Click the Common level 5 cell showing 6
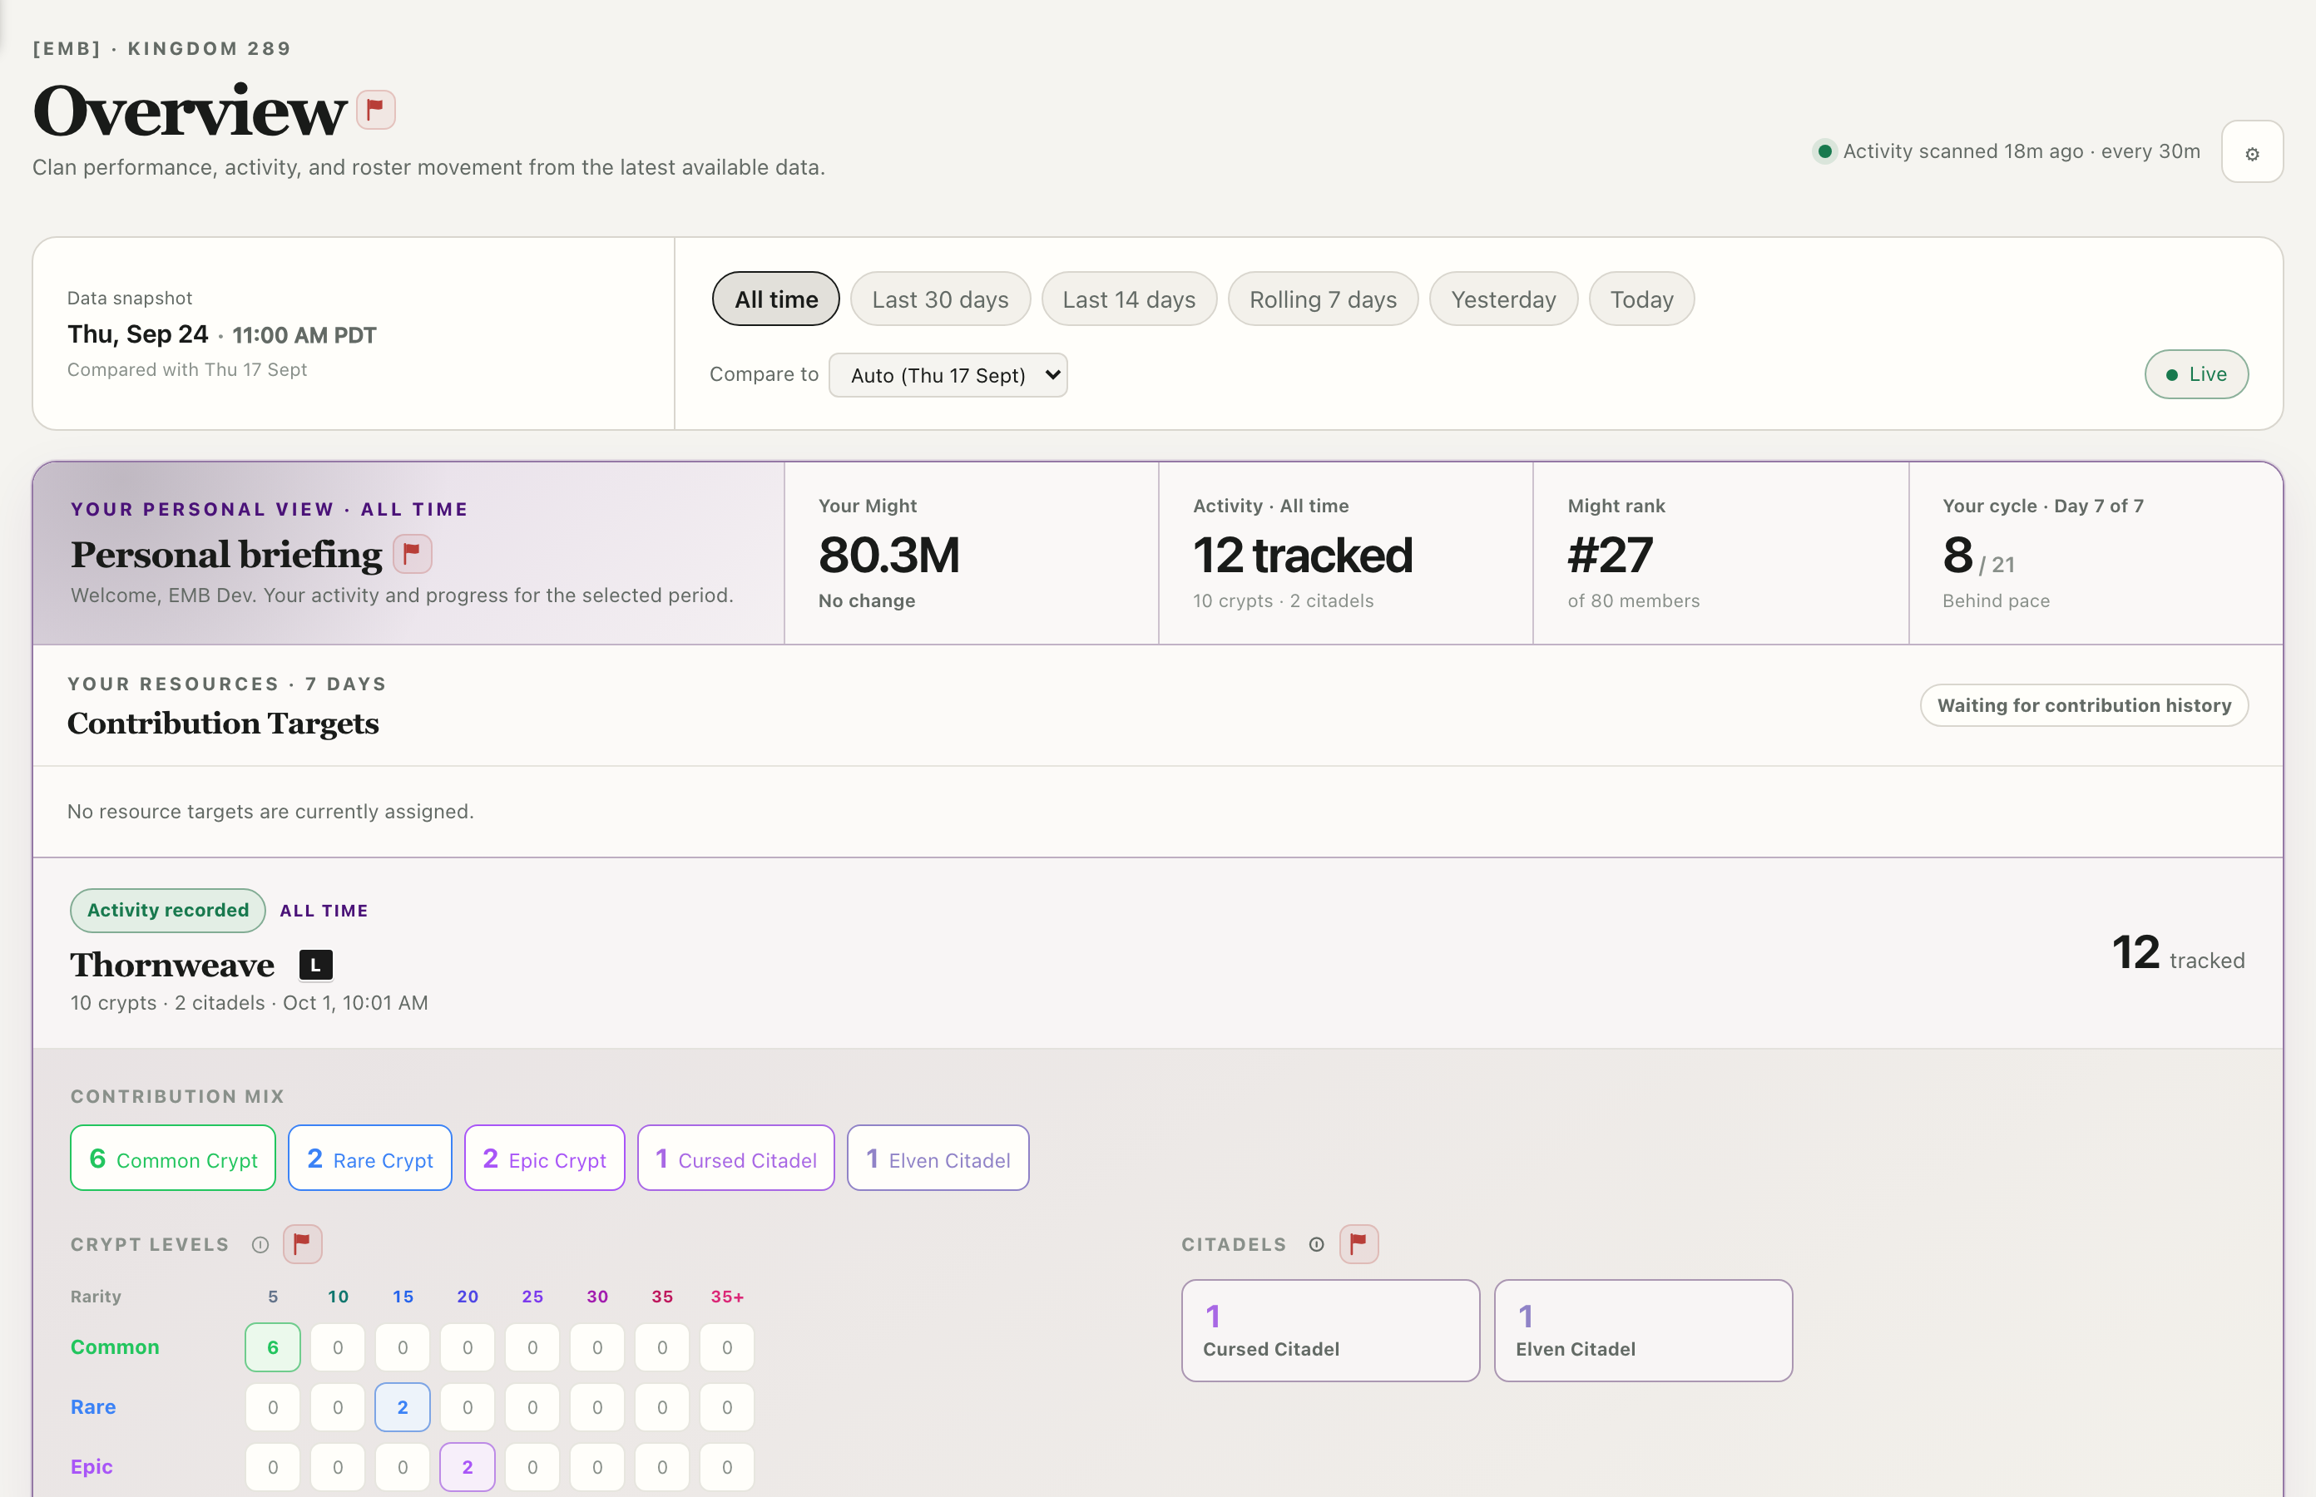The image size is (2316, 1497). [273, 1348]
